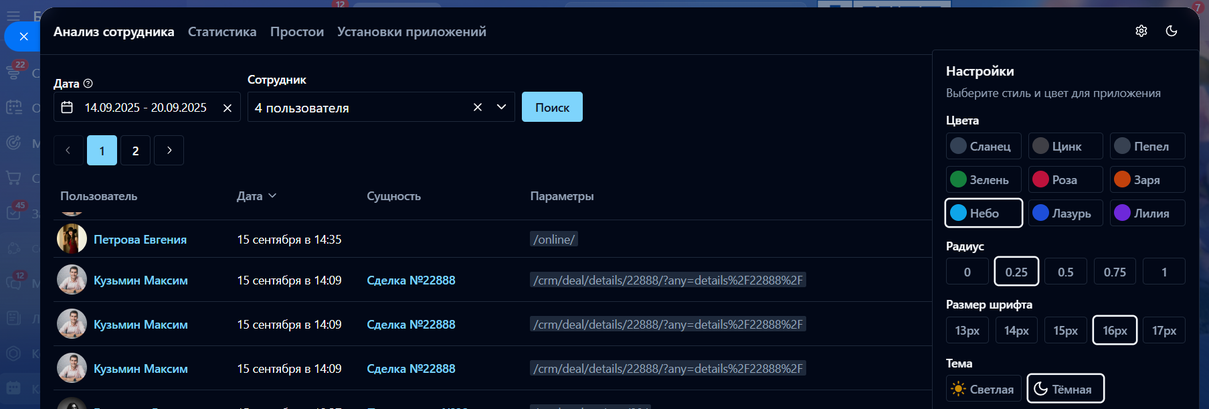Select page 2 in pagination
Viewport: 1209px width, 409px height.
pos(135,151)
